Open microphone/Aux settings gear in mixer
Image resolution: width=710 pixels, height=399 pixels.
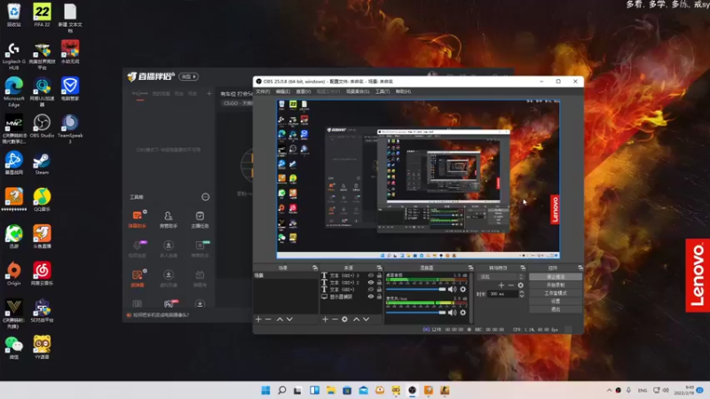(x=462, y=313)
